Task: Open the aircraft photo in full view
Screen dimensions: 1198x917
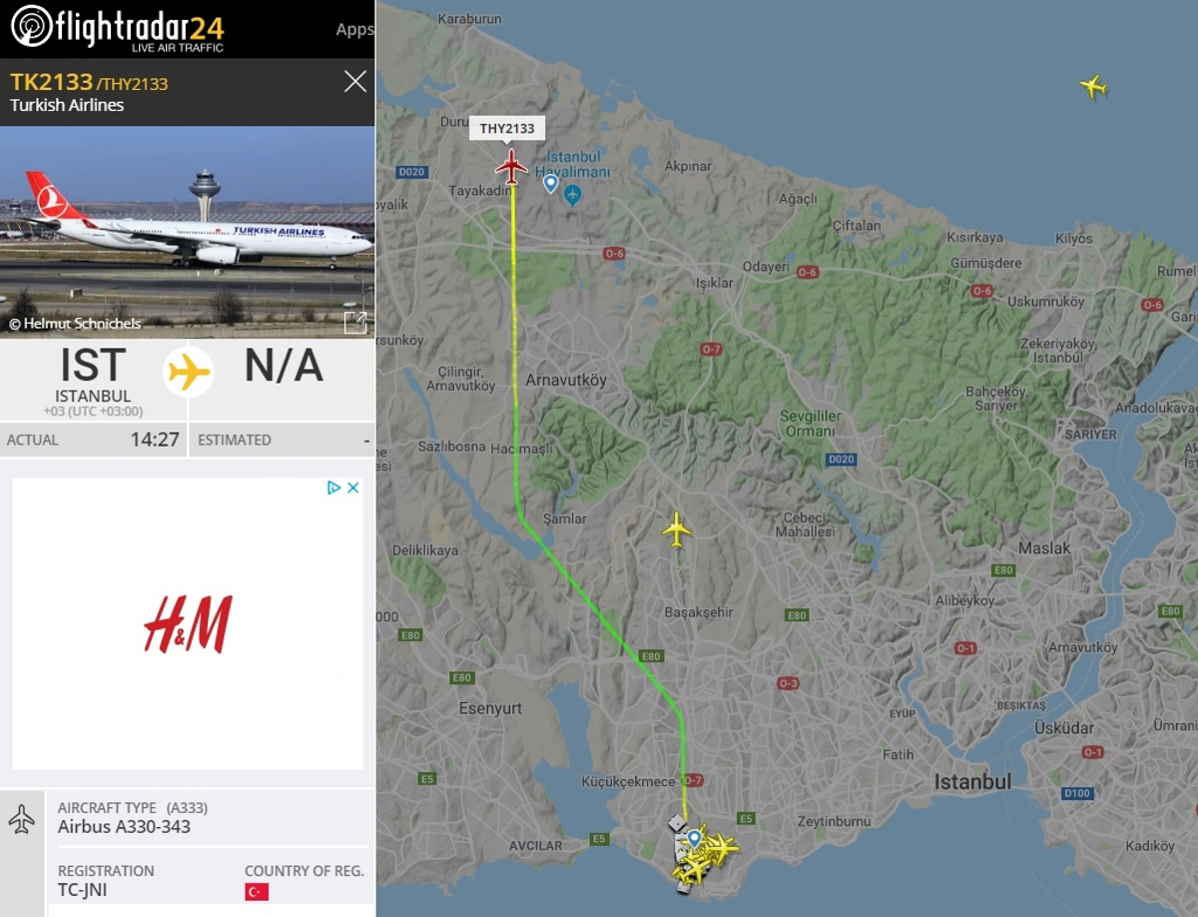Action: (x=354, y=322)
